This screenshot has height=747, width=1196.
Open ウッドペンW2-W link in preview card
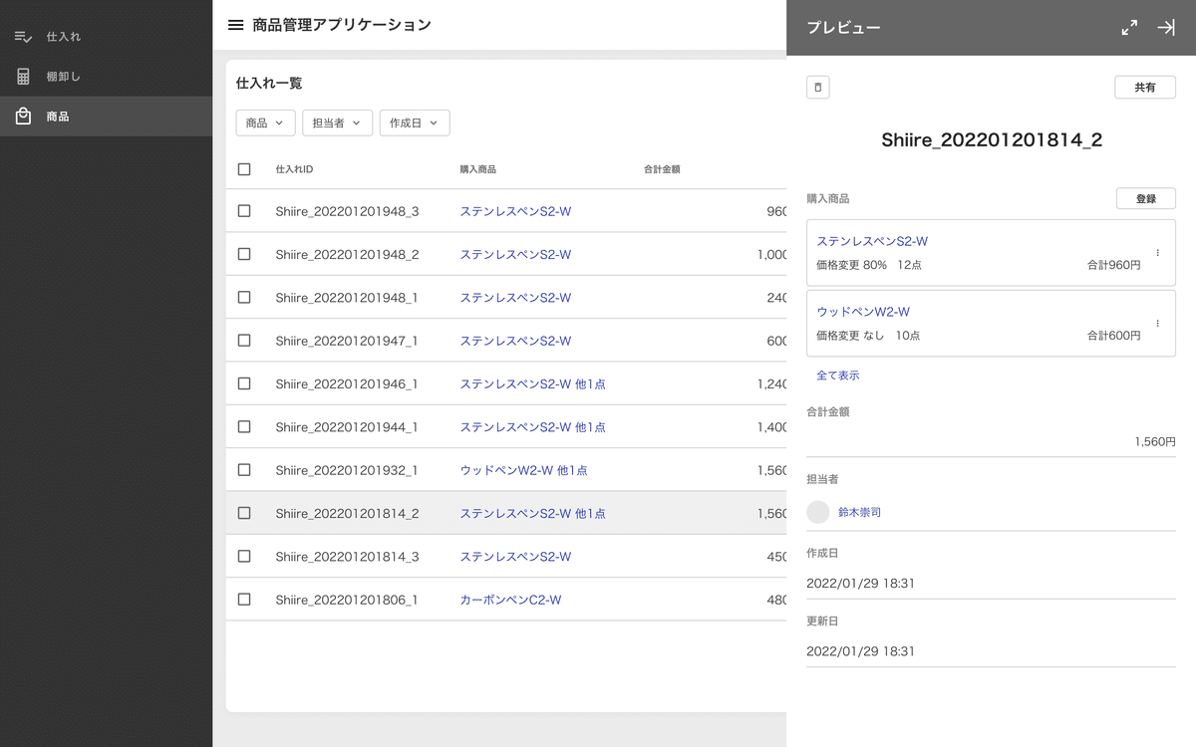point(863,312)
